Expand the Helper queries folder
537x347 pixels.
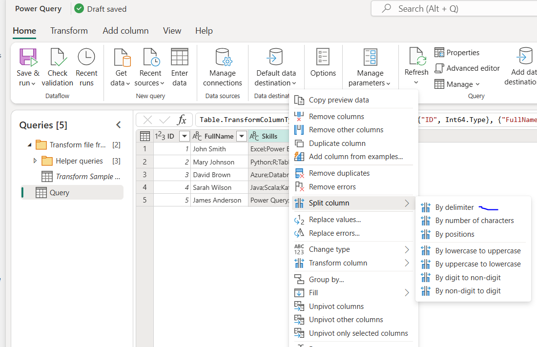(x=35, y=161)
